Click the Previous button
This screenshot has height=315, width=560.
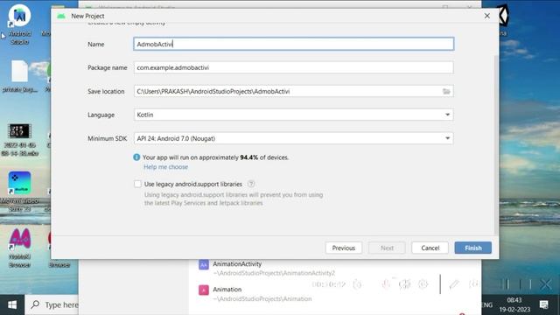click(x=344, y=248)
